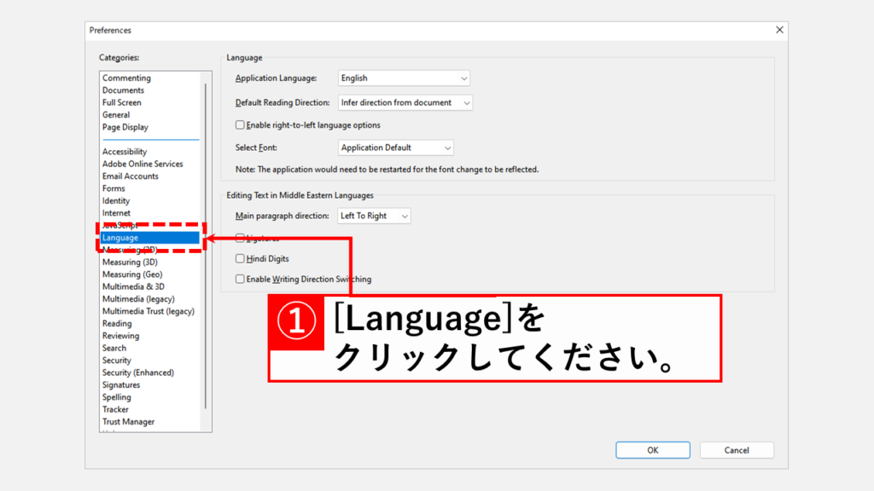Choose Page Display in the categories list
This screenshot has width=874, height=491.
(x=125, y=127)
